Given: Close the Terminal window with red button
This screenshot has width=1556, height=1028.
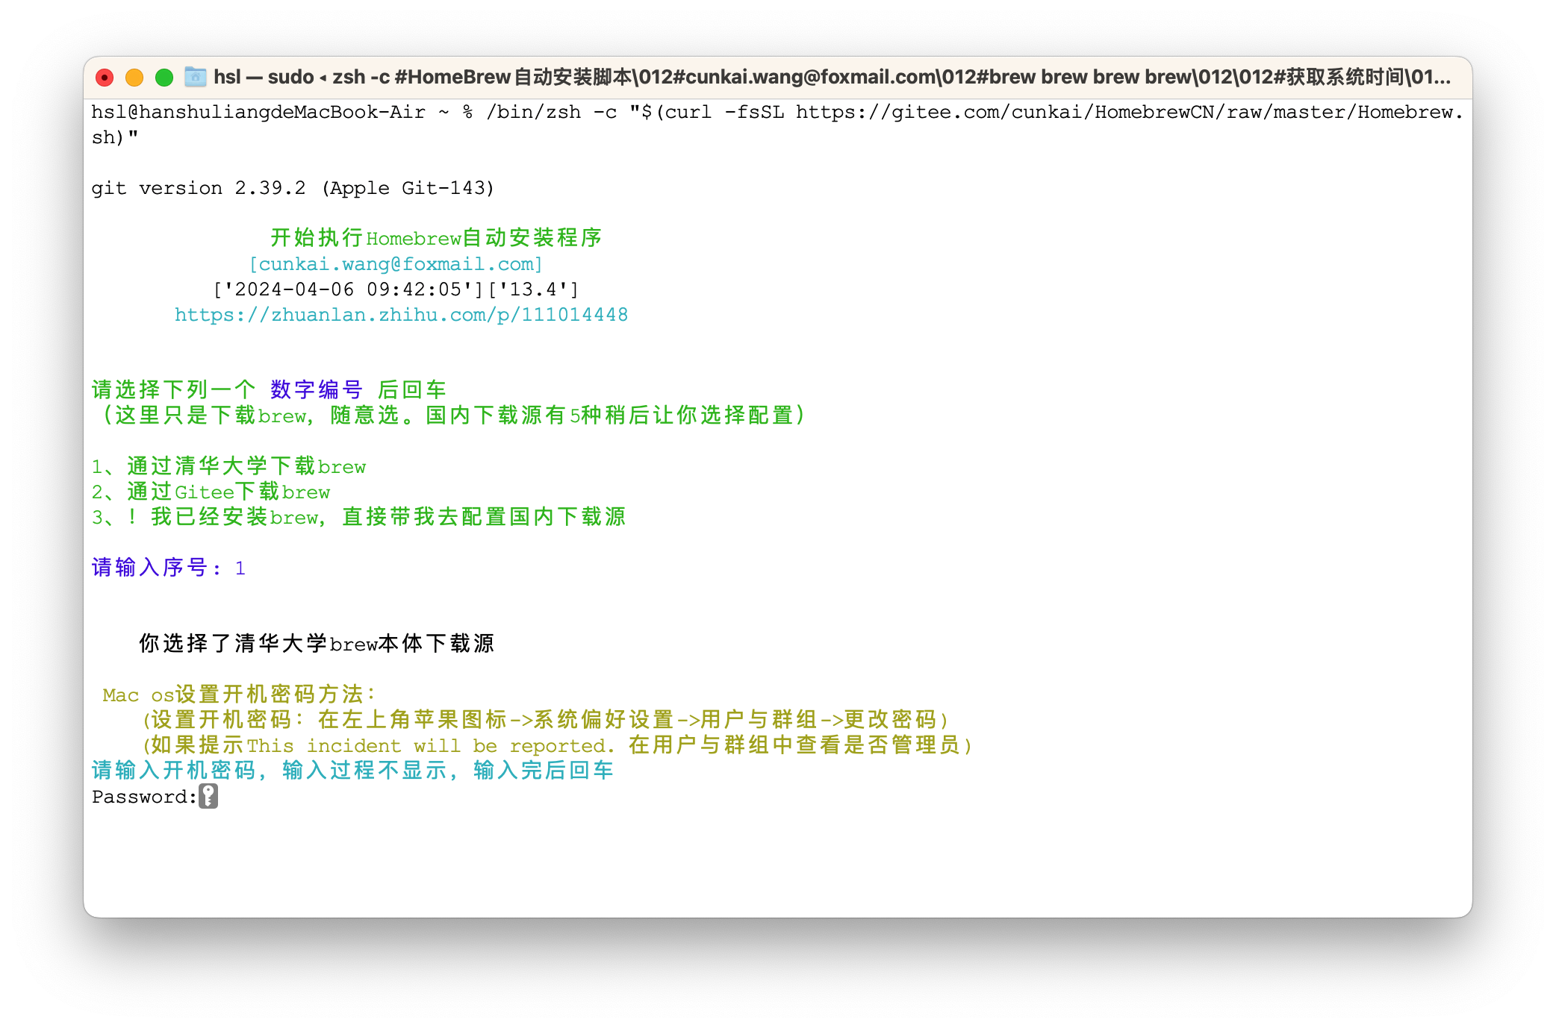Looking at the screenshot, I should (105, 78).
